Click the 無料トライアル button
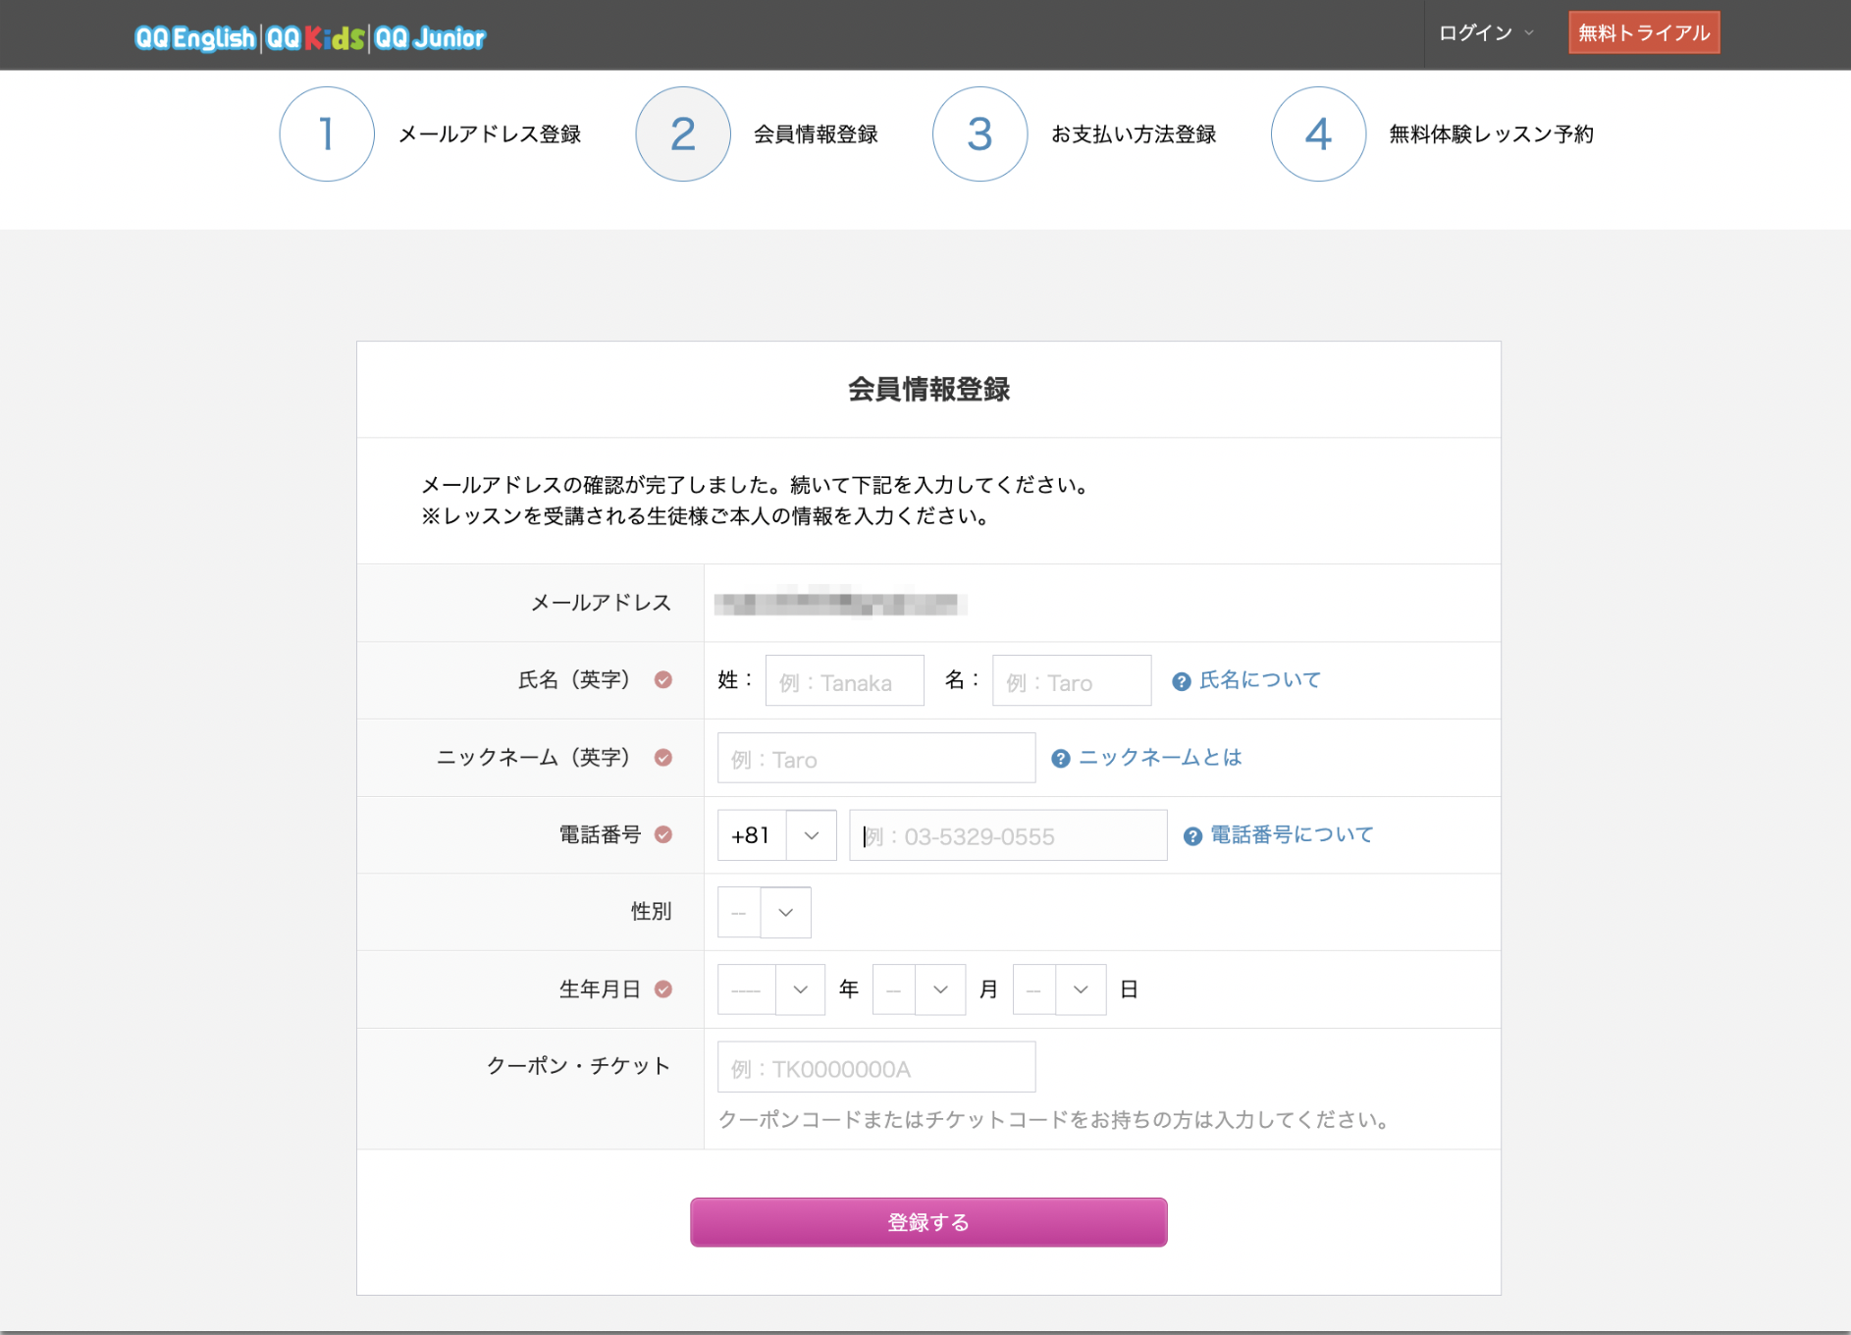The image size is (1851, 1335). 1644,32
